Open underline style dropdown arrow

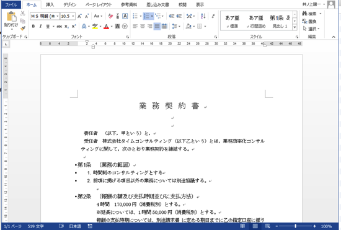tap(53, 26)
